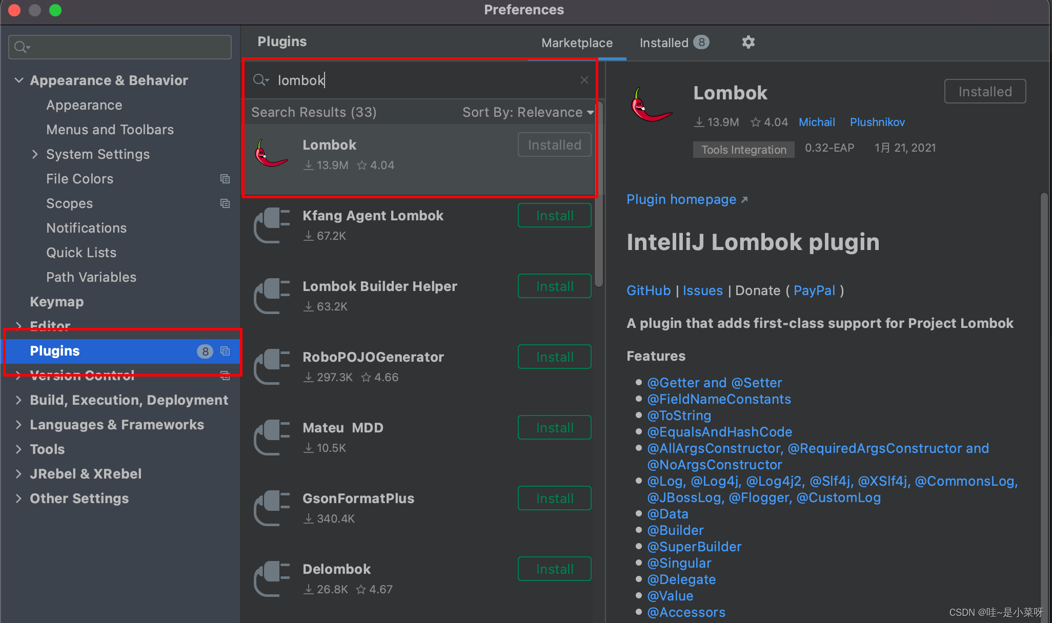Click Lombok Builder Helper plugin icon
The image size is (1052, 623).
272,296
